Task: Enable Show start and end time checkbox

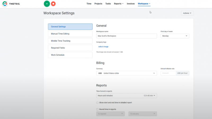Action: point(98,103)
